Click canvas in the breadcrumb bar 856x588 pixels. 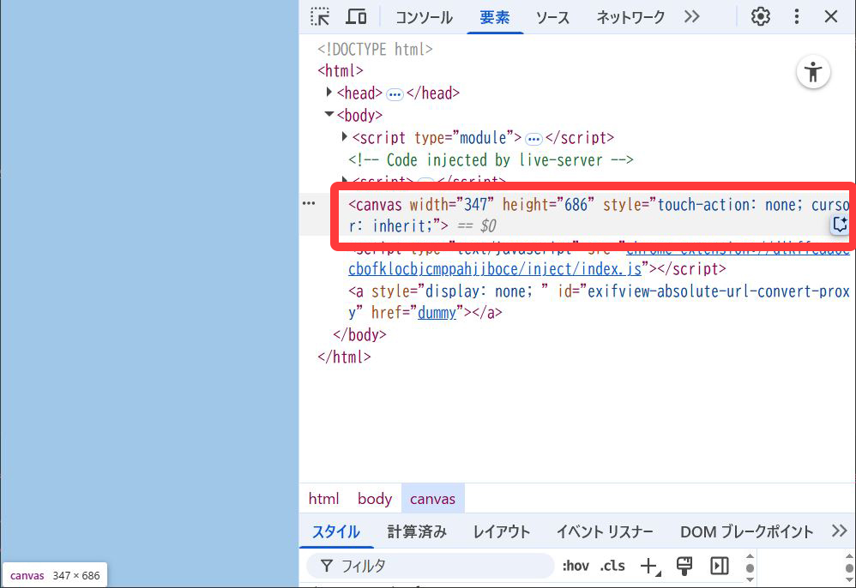(432, 499)
